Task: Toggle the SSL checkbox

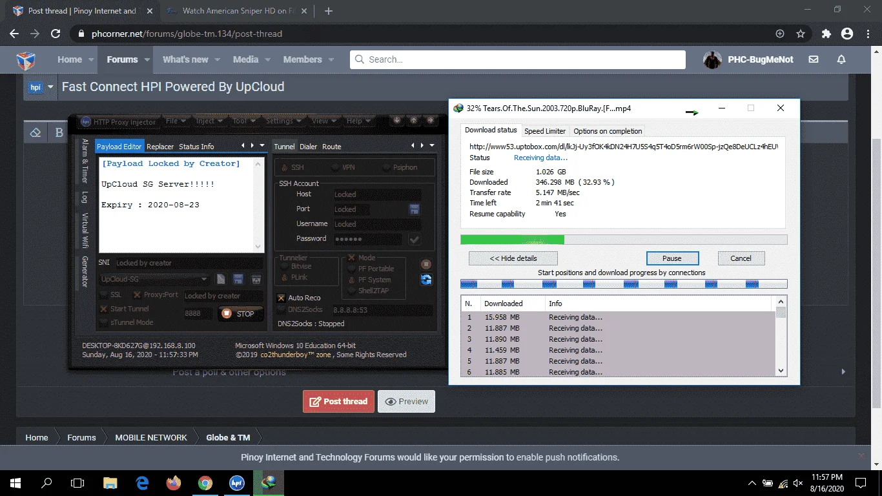Action: tap(104, 295)
